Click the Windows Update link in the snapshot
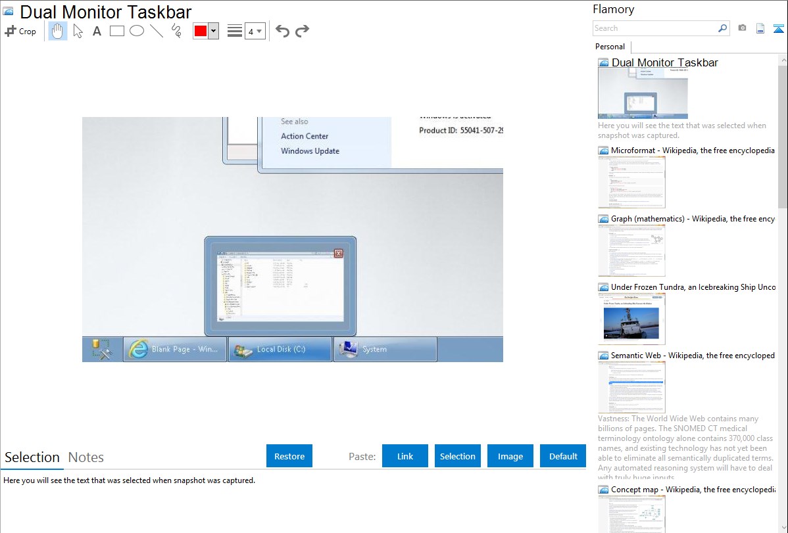Image resolution: width=788 pixels, height=533 pixels. [x=310, y=151]
